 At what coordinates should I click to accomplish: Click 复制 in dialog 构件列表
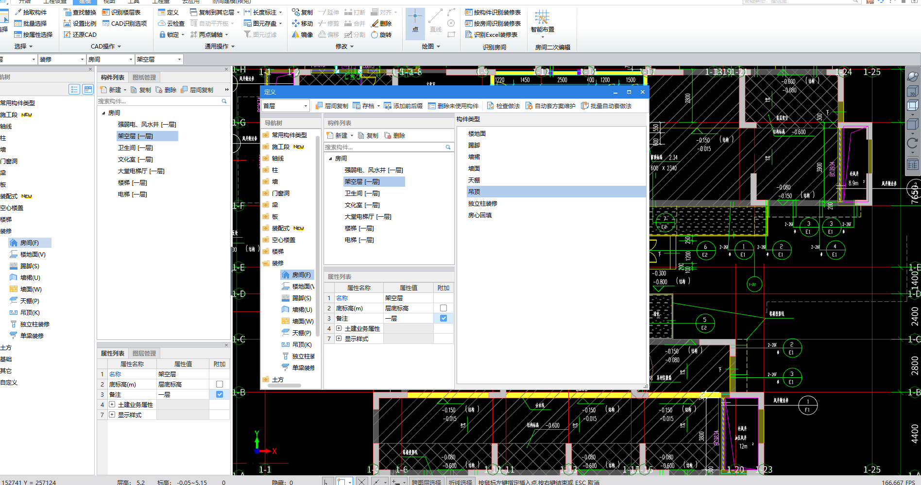tap(368, 135)
